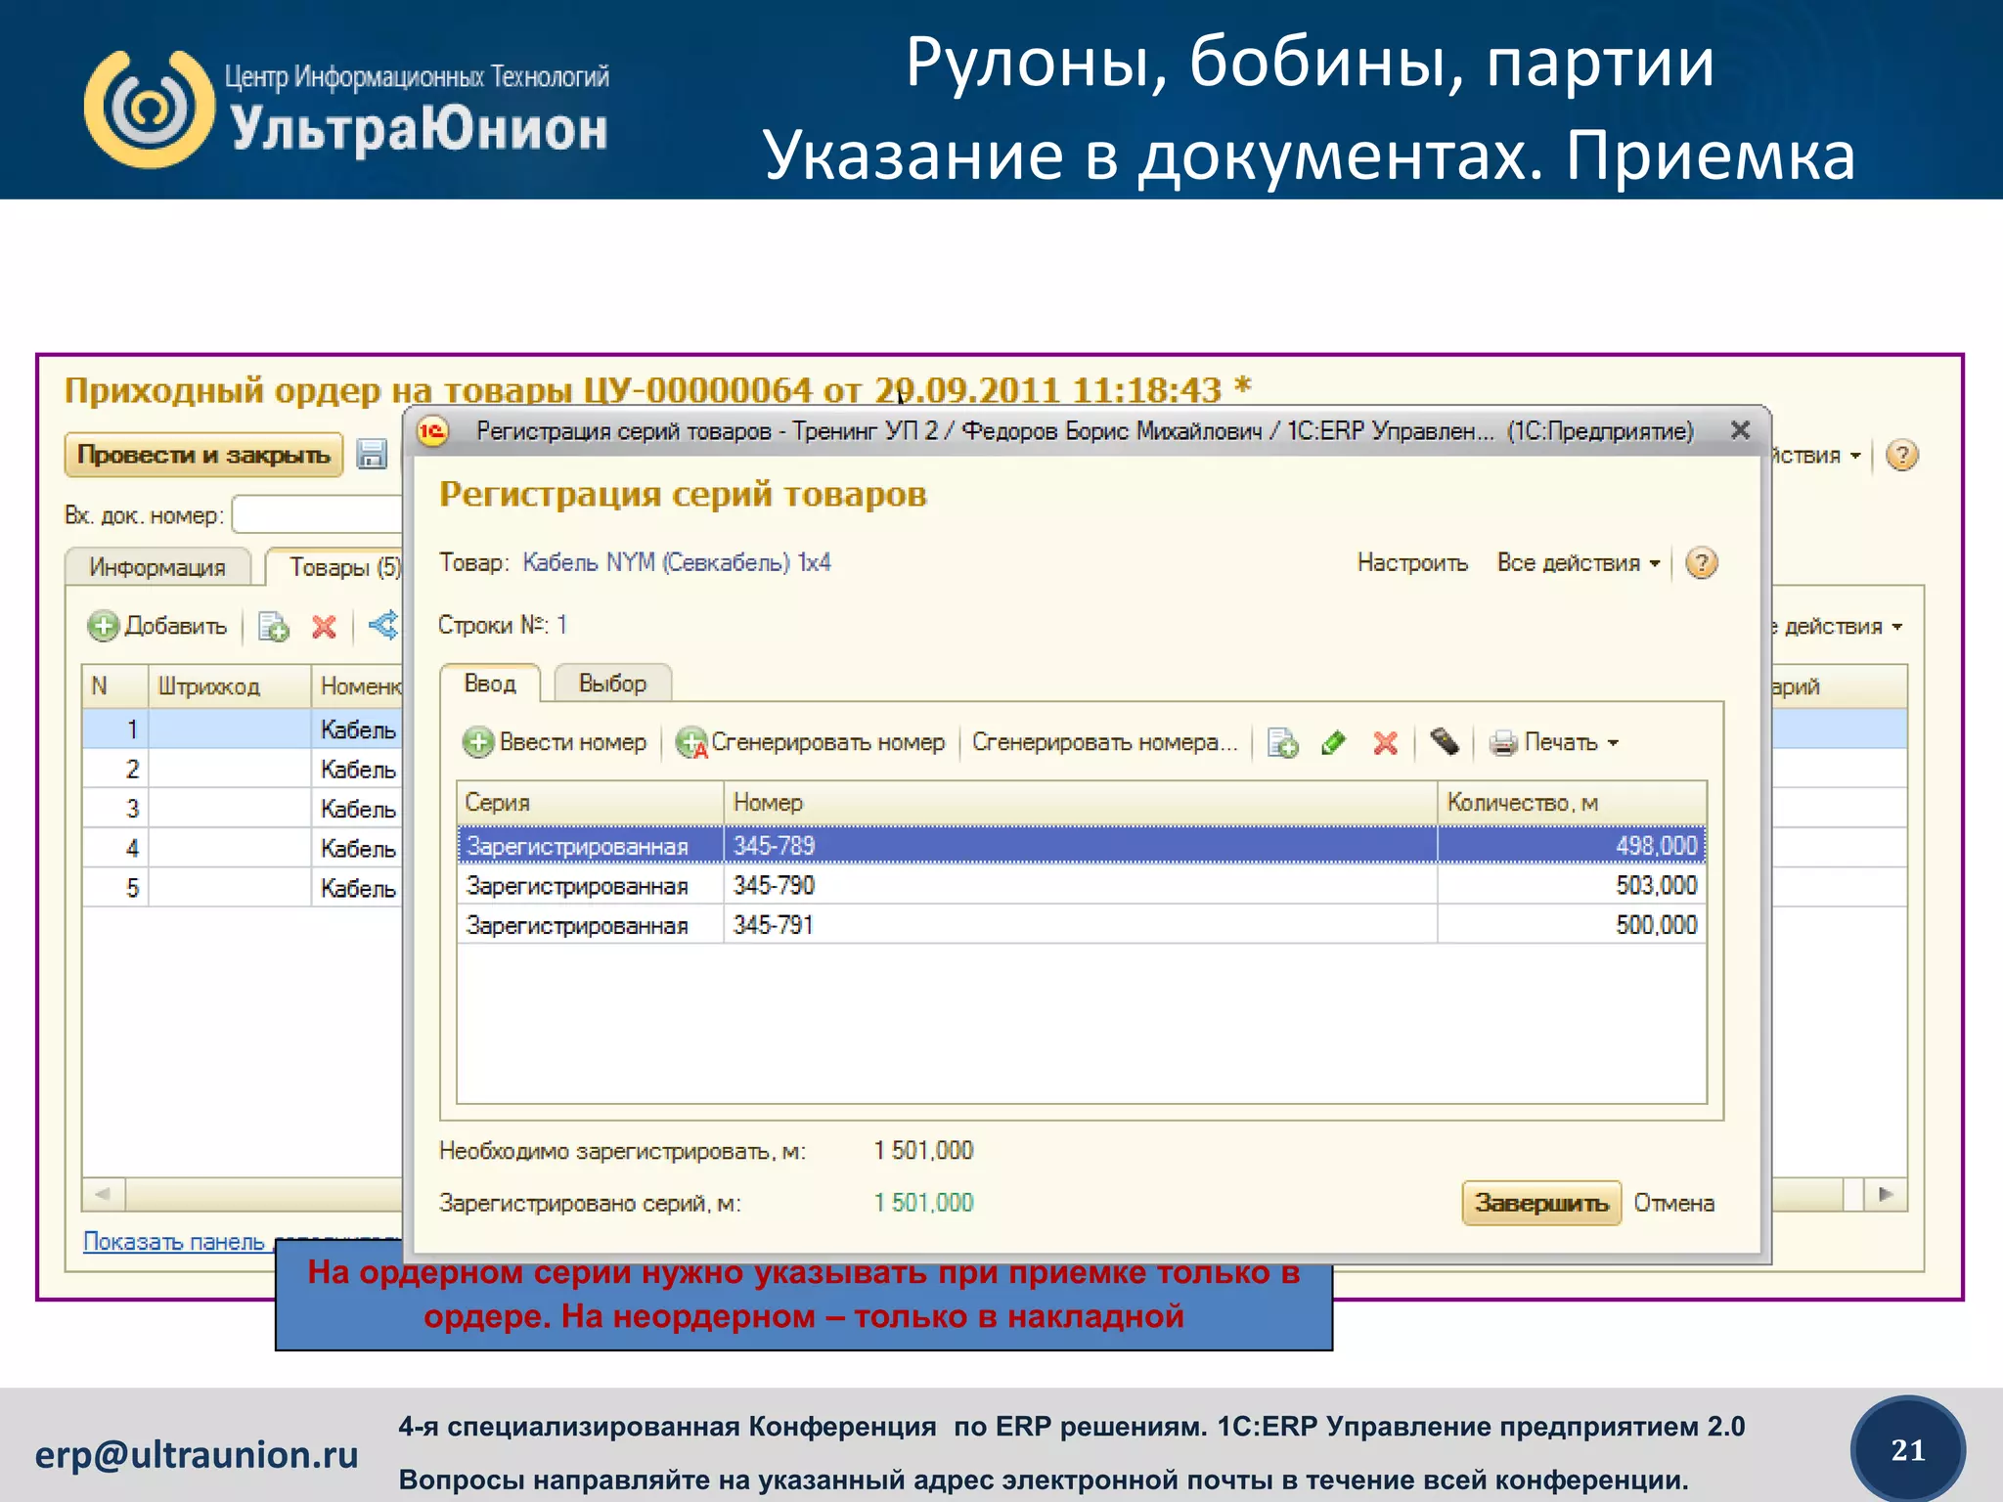
Task: Click the Вх. док. номер input field
Action: 318,514
